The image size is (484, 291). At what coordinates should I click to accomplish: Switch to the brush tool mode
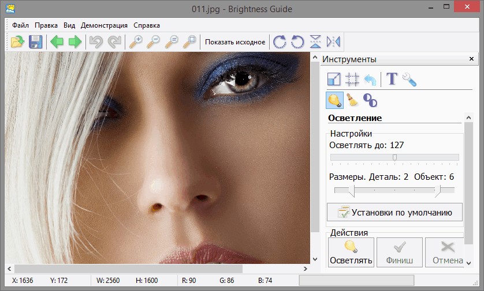tap(352, 100)
